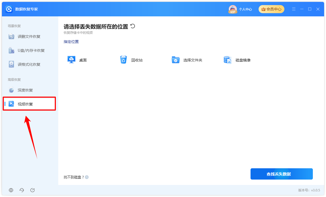Image resolution: width=326 pixels, height=197 pixels.
Task: Minimize the 数据恢复专家 window
Action: [302, 9]
